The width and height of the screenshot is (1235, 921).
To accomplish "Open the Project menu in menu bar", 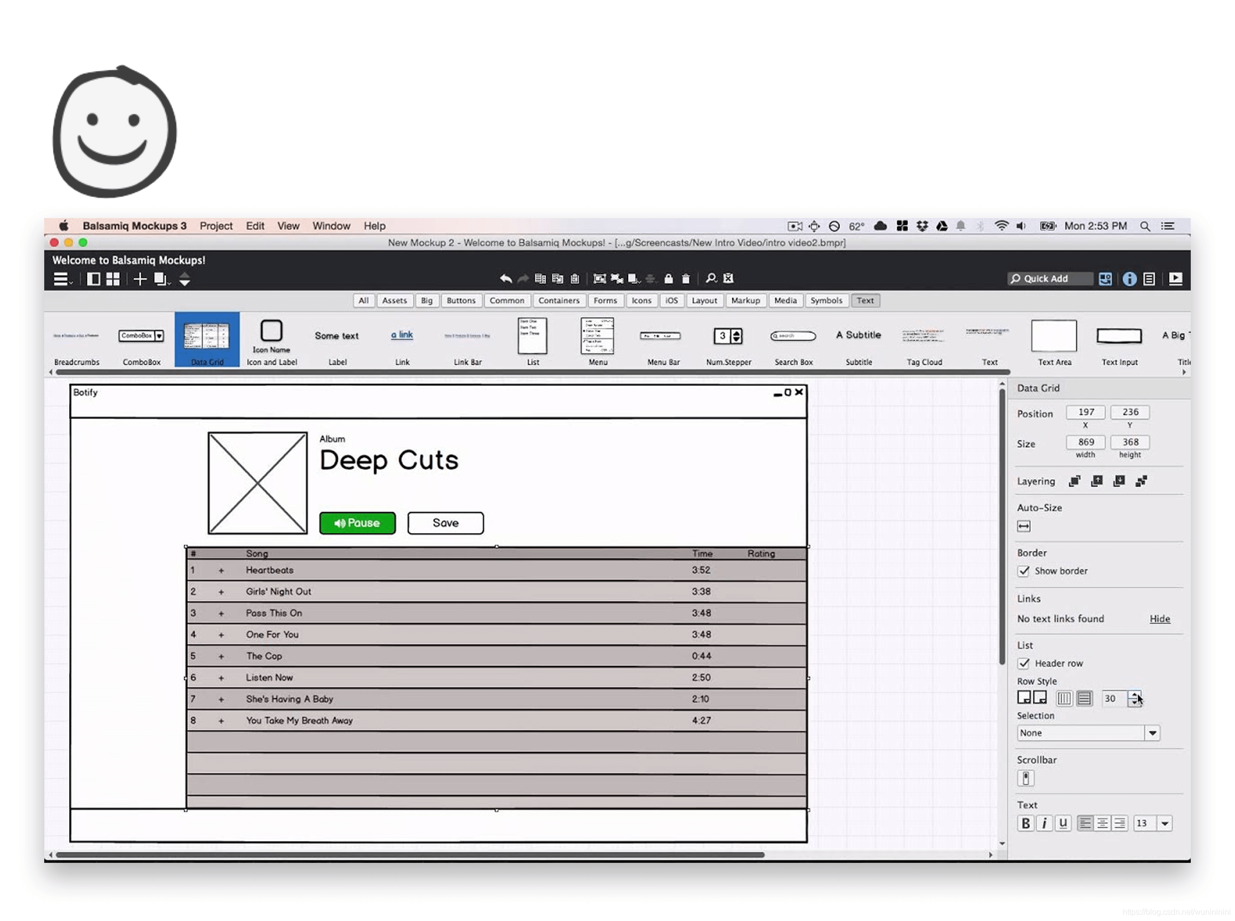I will [216, 226].
